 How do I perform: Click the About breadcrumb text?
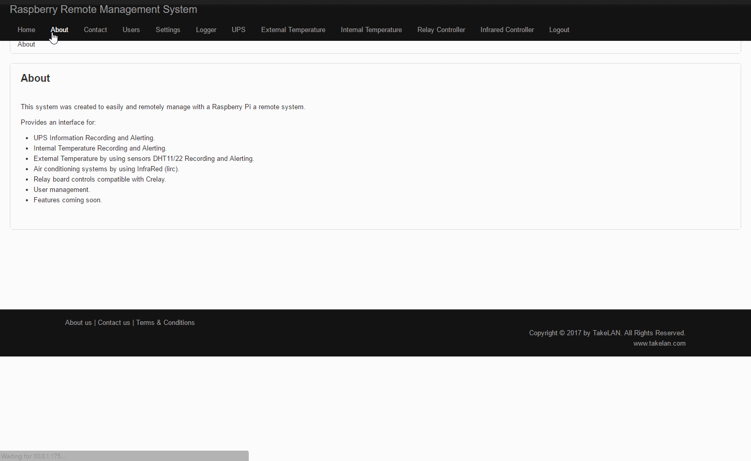26,44
